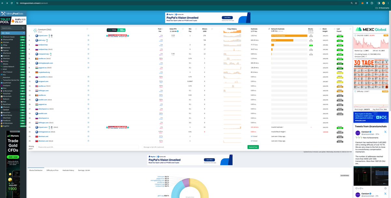Expand details for miningpower.eu row
Viewport: 391px width, 198px height.
(88, 132)
